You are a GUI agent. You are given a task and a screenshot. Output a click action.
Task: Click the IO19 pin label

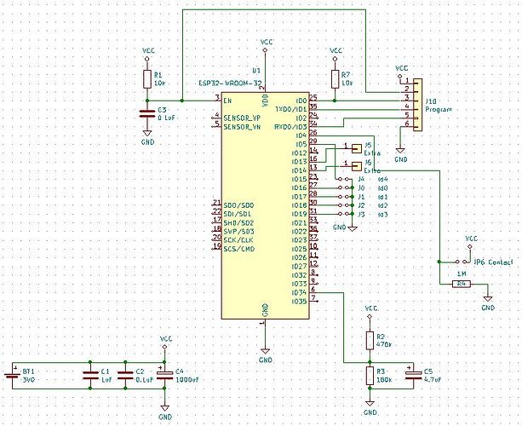[299, 214]
